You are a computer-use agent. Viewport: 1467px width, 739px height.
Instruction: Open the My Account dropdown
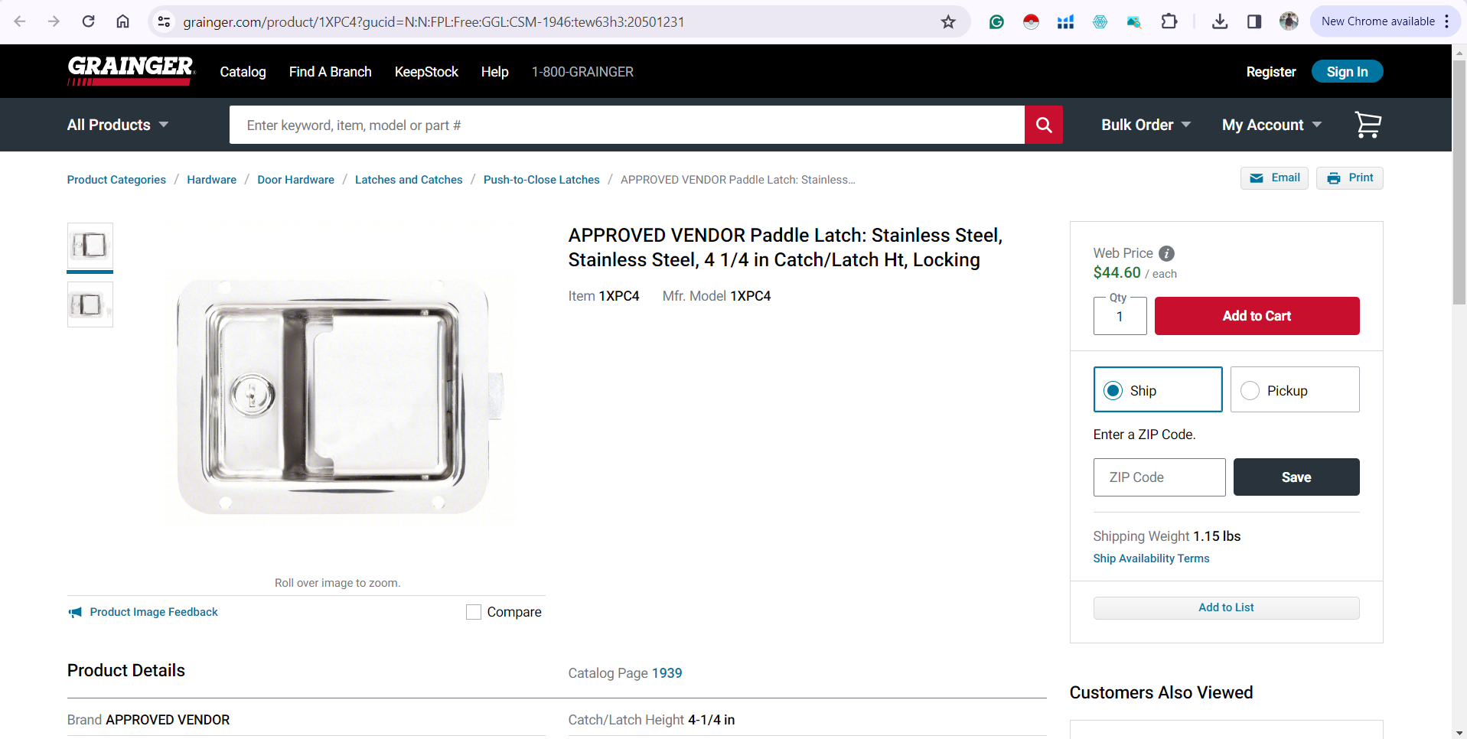[x=1271, y=125]
